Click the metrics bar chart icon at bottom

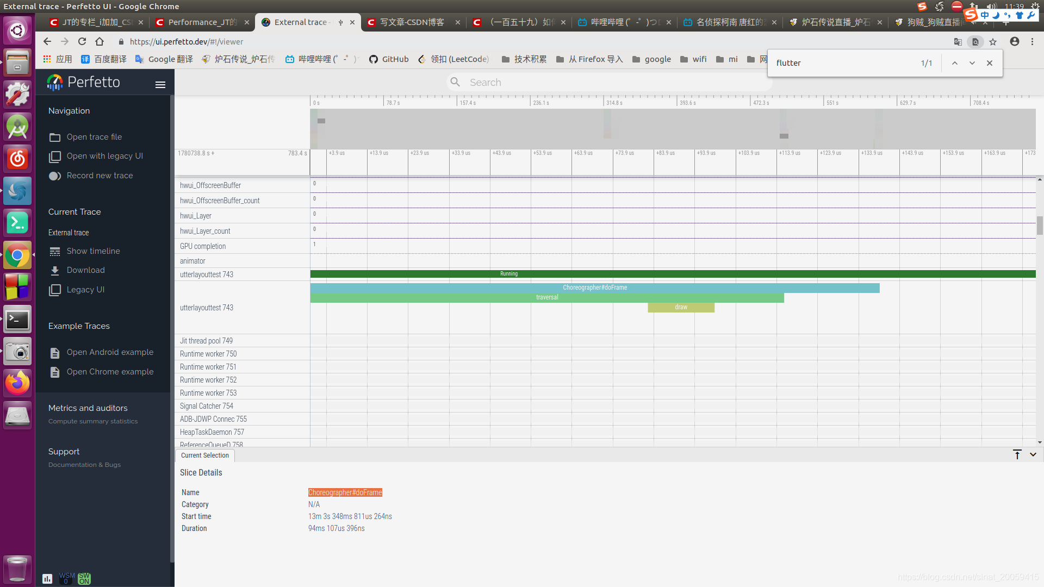pyautogui.click(x=47, y=579)
